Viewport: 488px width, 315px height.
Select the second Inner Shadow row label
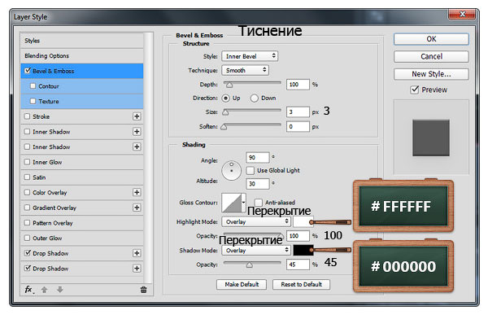coord(51,147)
